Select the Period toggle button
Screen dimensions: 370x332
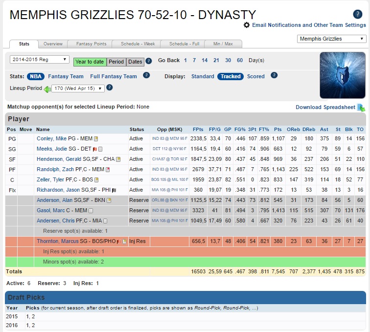point(116,62)
